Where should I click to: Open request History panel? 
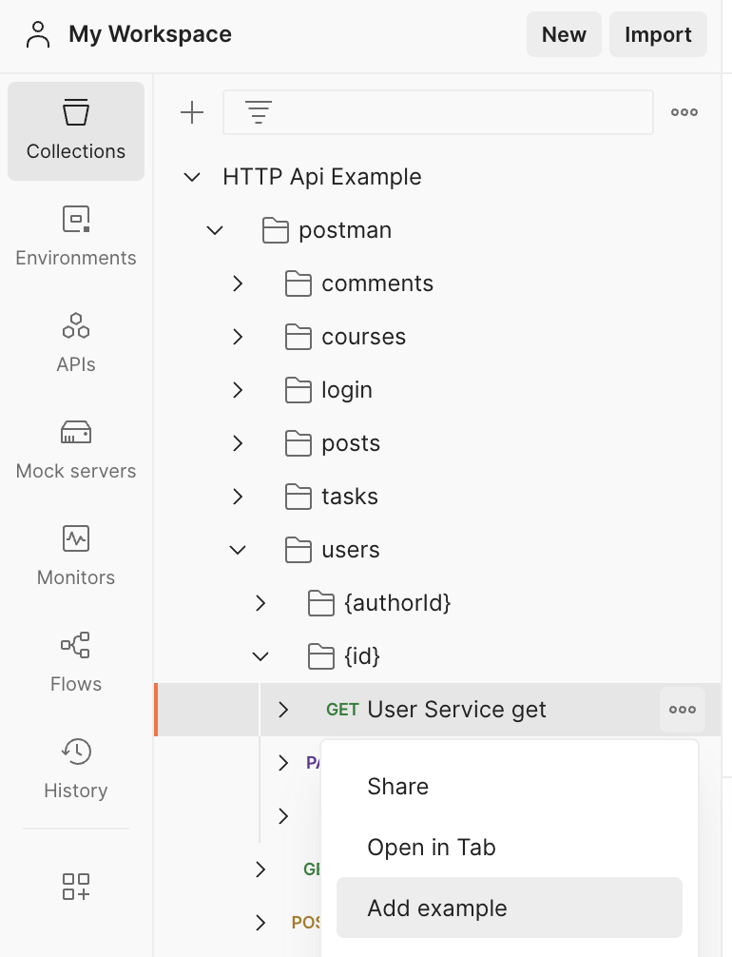(x=76, y=769)
